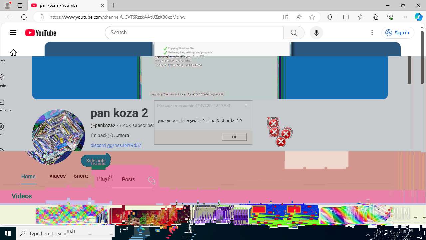The width and height of the screenshot is (426, 240).
Task: Open the discord.gg/nssJNYRd5Z link
Action: [116, 145]
